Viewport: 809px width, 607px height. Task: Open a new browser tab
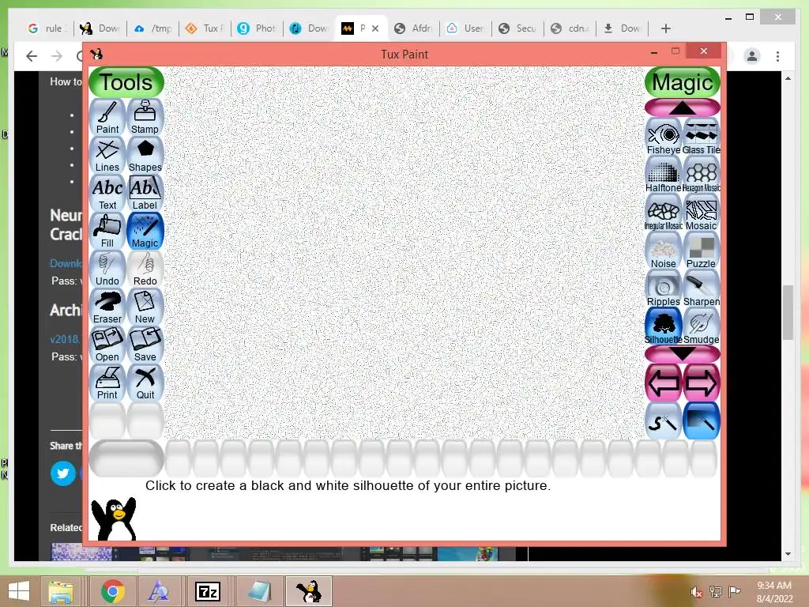pos(665,28)
